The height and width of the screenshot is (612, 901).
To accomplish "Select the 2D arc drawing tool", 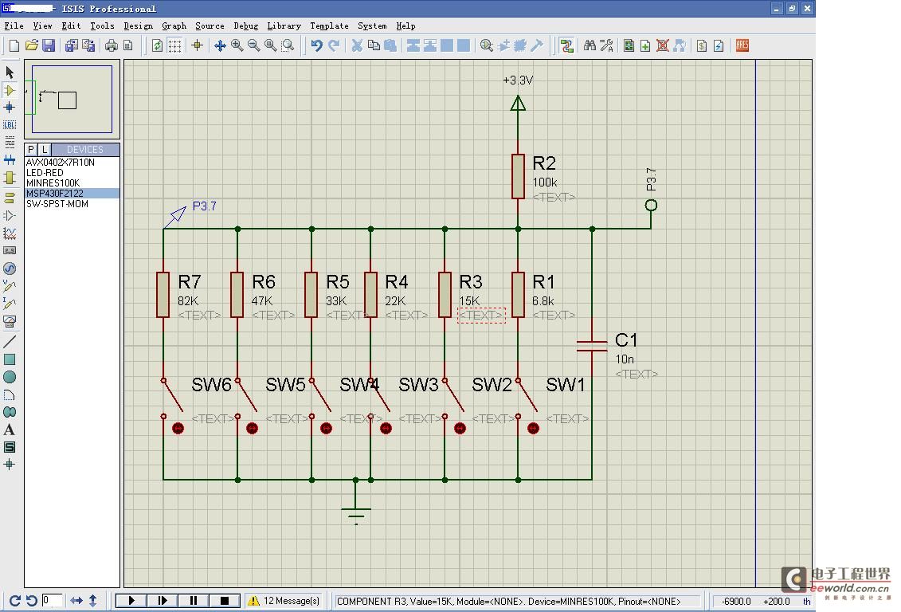I will 10,394.
